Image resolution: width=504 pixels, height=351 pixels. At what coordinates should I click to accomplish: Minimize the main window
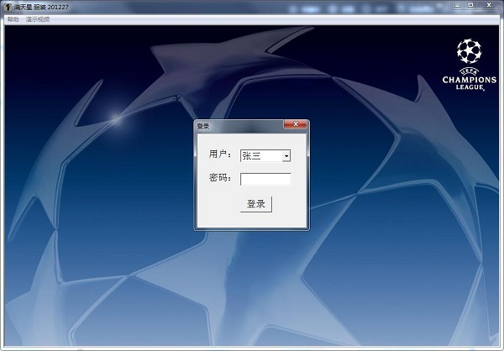(458, 5)
